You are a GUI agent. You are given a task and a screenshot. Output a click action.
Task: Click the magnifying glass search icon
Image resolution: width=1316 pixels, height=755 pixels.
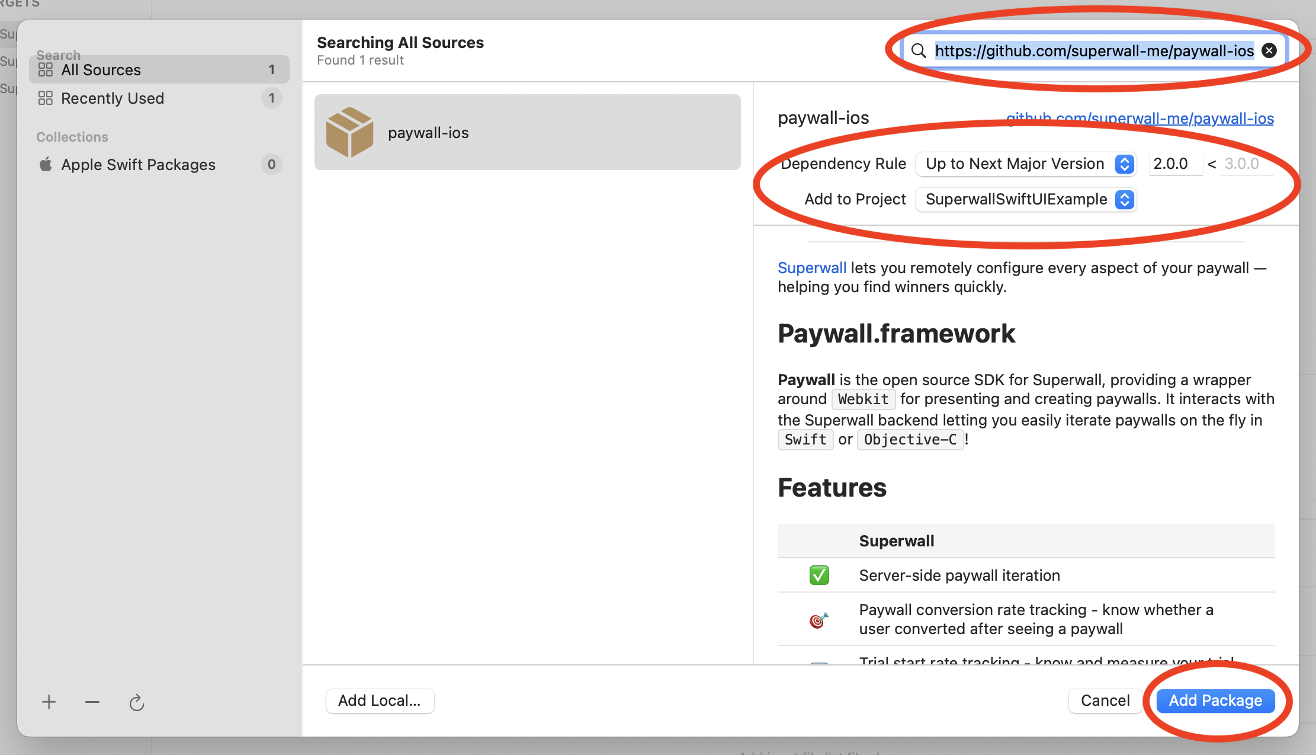coord(919,50)
